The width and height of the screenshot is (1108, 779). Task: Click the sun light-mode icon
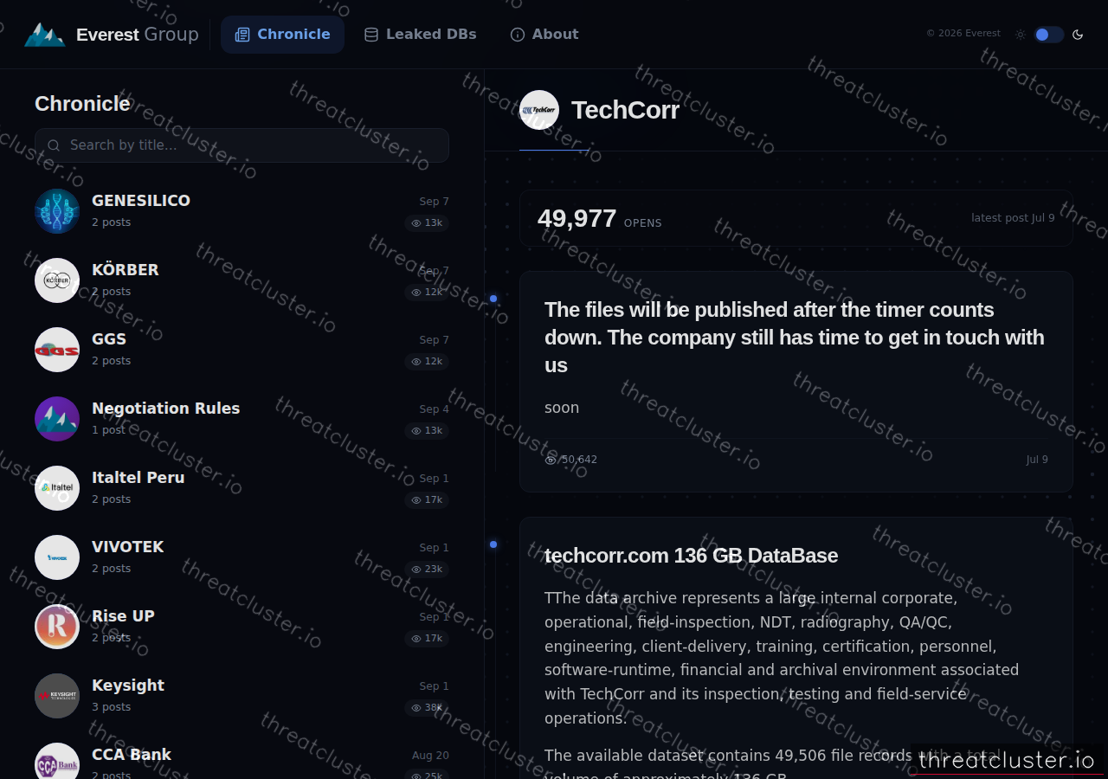[1021, 35]
